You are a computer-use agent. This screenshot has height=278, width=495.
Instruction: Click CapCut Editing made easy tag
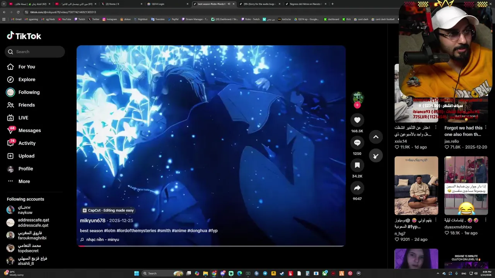coord(108,210)
